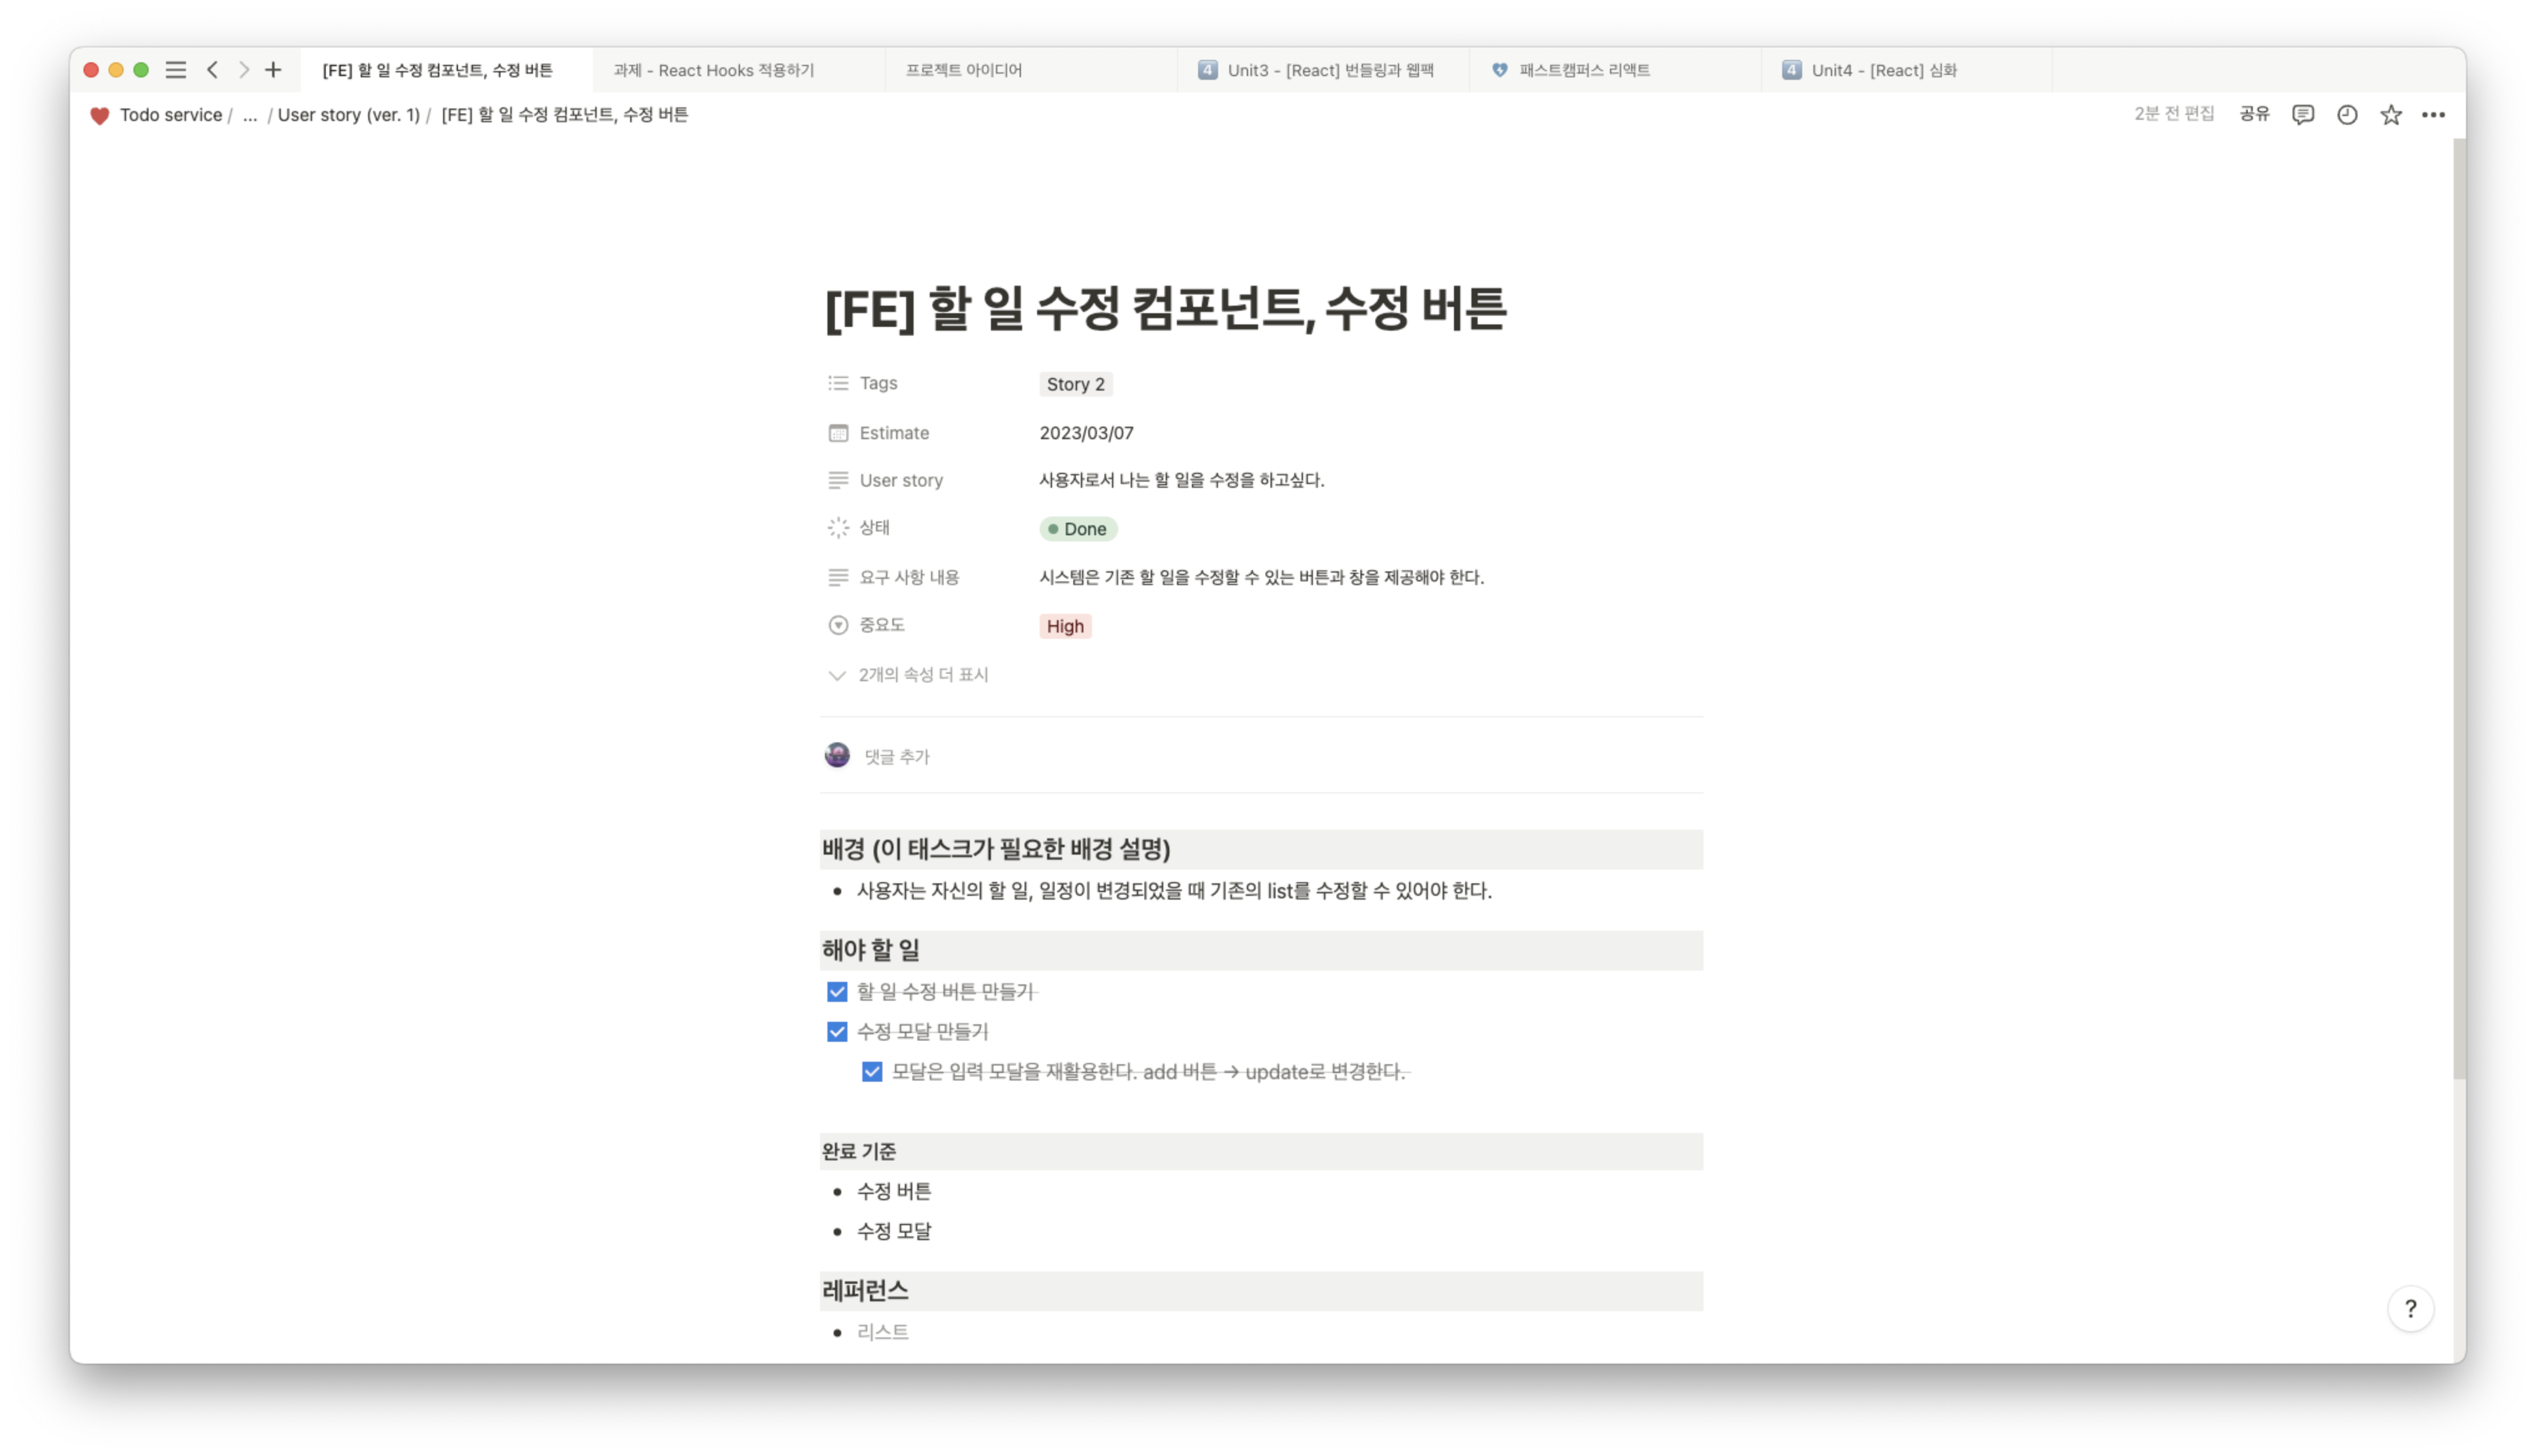Screen dimensions: 2536x1456
Task: Open User story (ver. 1) breadcrumb
Action: pos(349,115)
